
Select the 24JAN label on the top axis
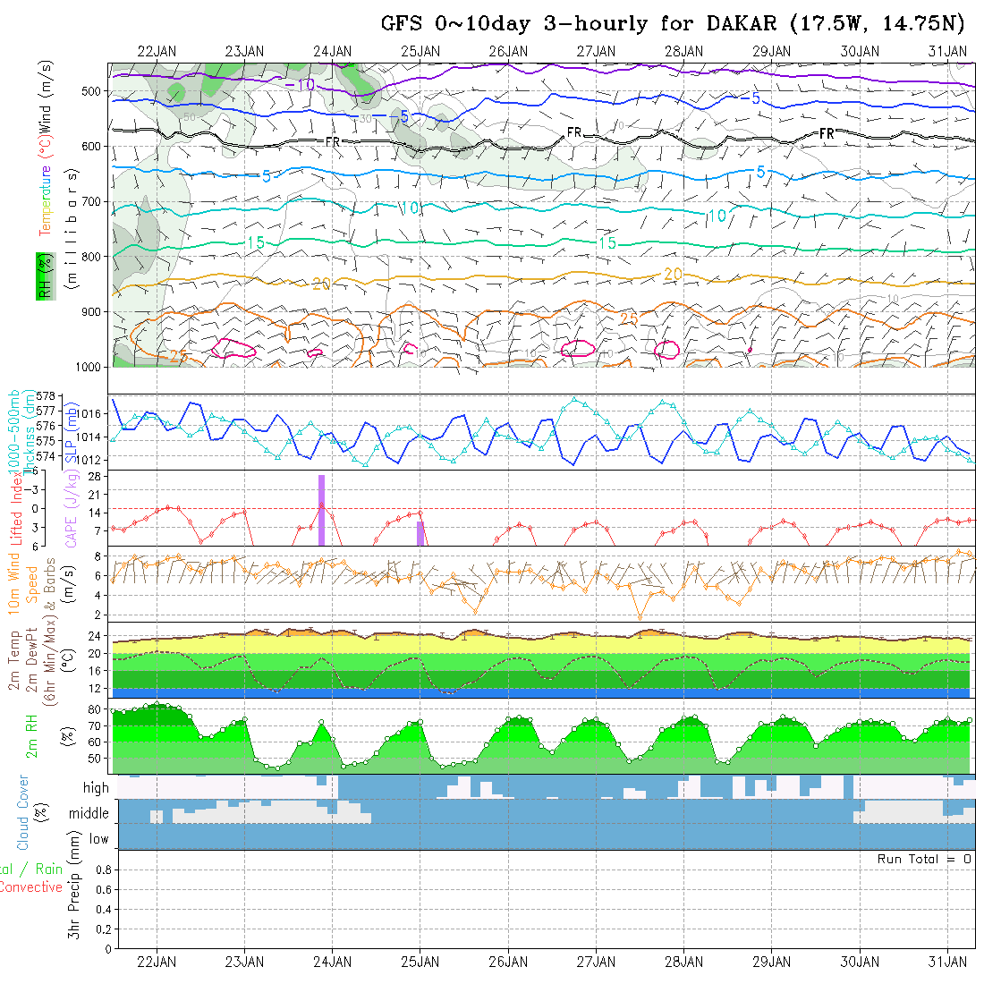pyautogui.click(x=332, y=51)
